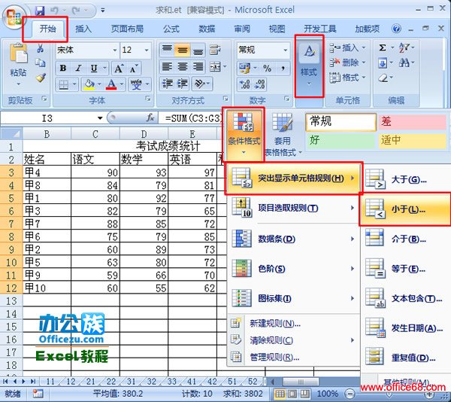Click the zoom out minus button
451x402 pixels.
pos(350,394)
